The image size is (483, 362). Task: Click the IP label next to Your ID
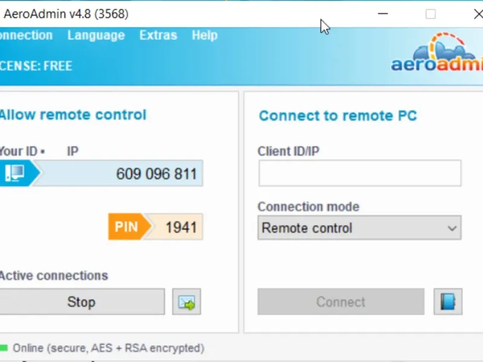point(72,151)
